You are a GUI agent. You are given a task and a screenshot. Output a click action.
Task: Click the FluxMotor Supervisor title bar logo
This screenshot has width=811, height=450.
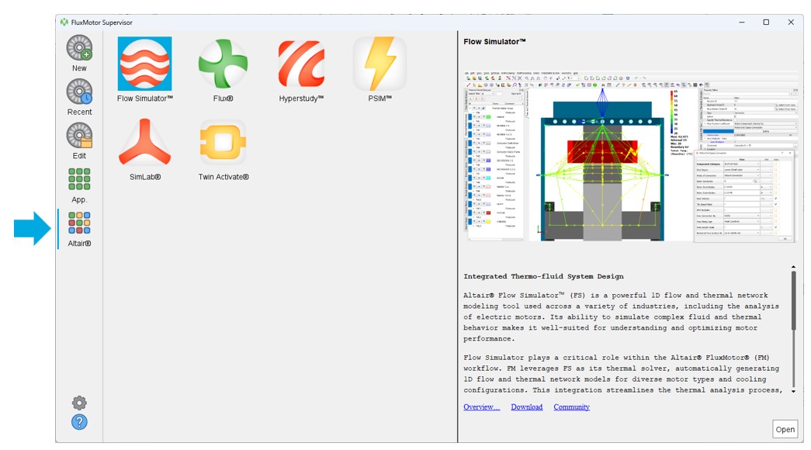64,22
